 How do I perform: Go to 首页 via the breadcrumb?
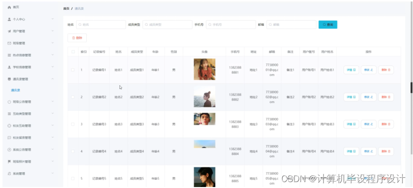(x=66, y=9)
